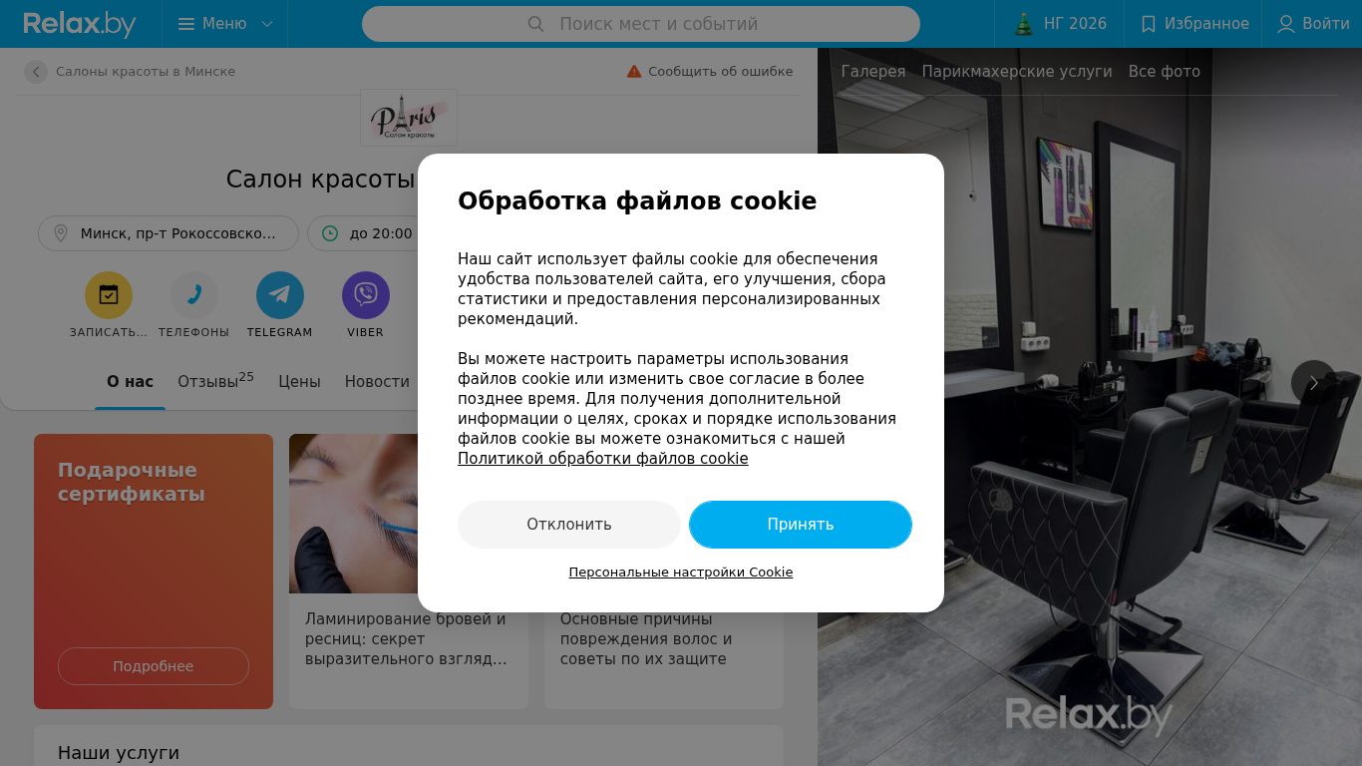Expand working hours до 20:00 selector
Screen dimensions: 1362x766
363,233
